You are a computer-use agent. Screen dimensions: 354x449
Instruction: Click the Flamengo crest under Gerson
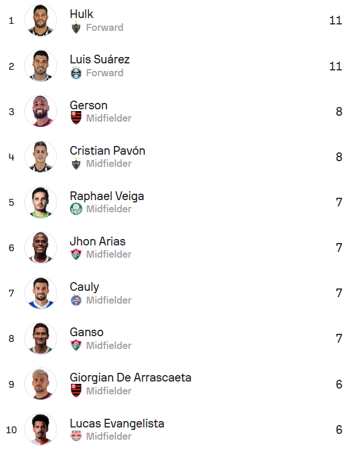pyautogui.click(x=76, y=118)
